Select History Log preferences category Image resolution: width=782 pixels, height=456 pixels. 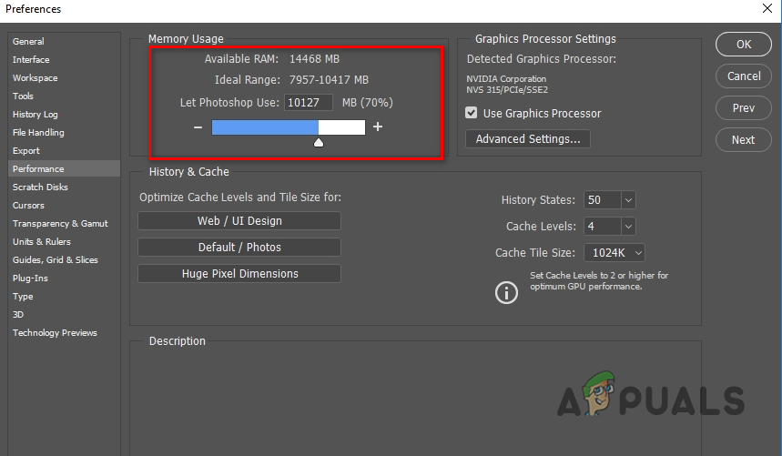[x=64, y=114]
